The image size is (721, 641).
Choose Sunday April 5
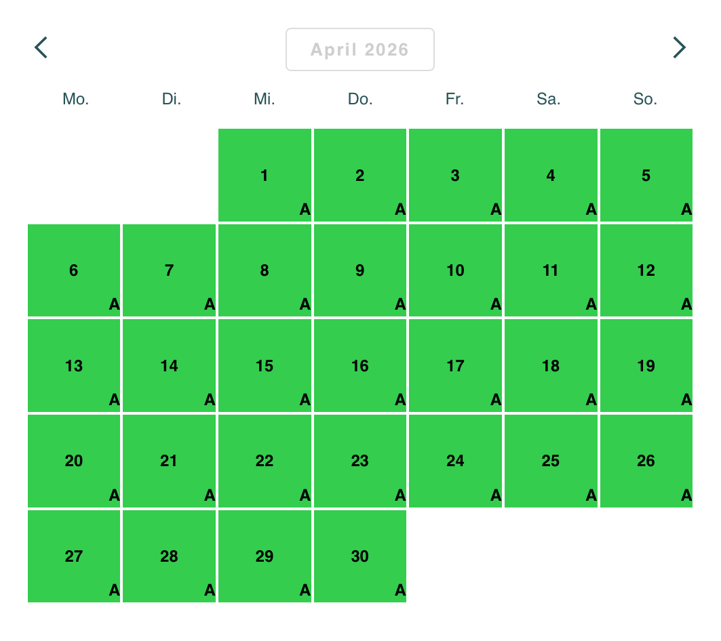pyautogui.click(x=646, y=175)
